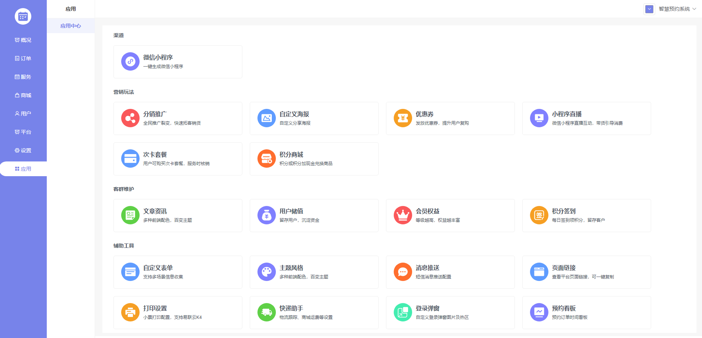Click the 自定义海报 image icon

267,118
